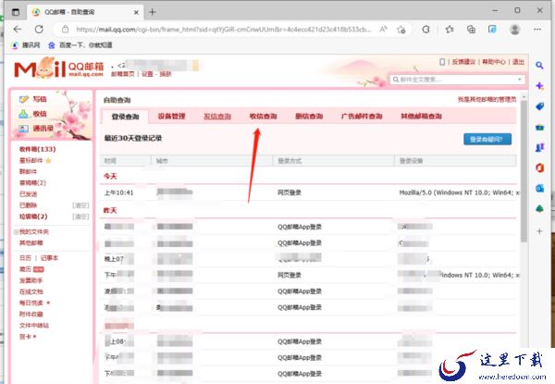555x384 pixels.
Task: Open the 收件箱(133) inbox folder
Action: (38, 149)
